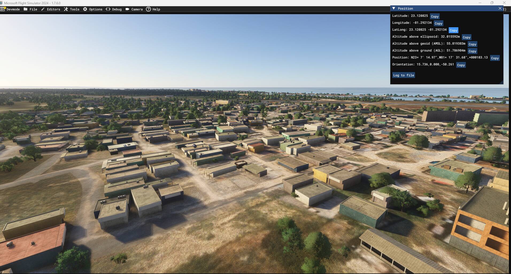This screenshot has width=511, height=274.
Task: Close the Position panel
Action: (x=500, y=8)
